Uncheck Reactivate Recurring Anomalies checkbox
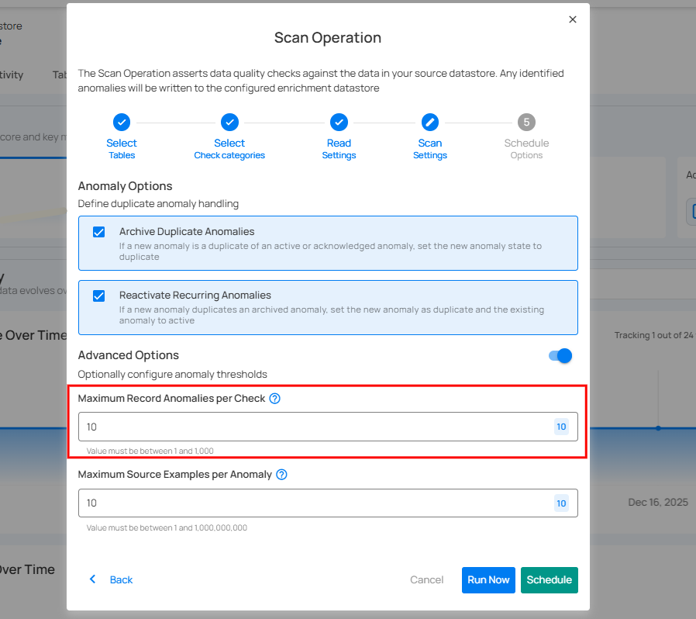The height and width of the screenshot is (619, 696). [98, 296]
